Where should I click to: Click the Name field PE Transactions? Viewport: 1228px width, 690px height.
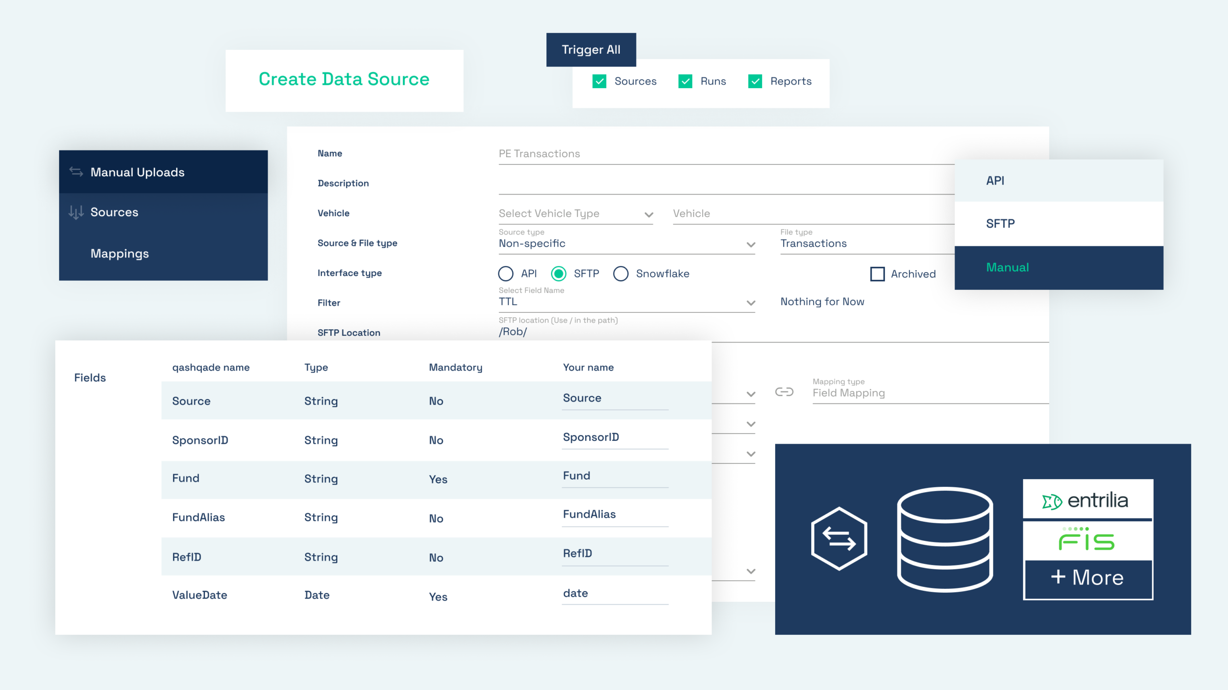726,154
